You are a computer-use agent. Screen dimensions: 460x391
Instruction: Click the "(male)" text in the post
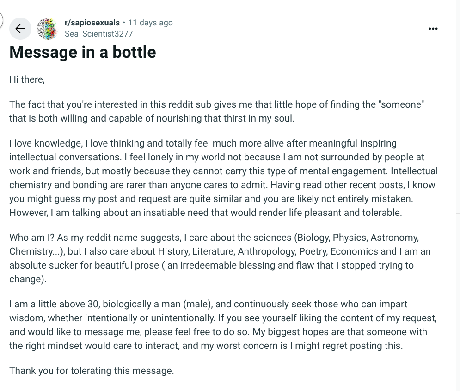pyautogui.click(x=198, y=304)
